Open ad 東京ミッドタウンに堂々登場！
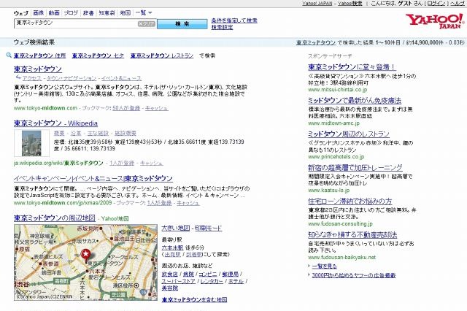Viewport: 467px width, 311px height. click(352, 67)
